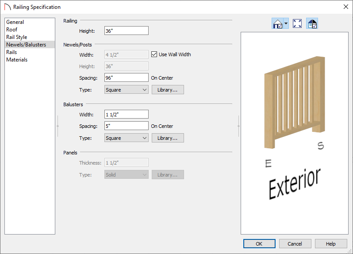Screen dimensions: 353x254
Task: Click the Balusters Spacing field
Action: coord(127,126)
